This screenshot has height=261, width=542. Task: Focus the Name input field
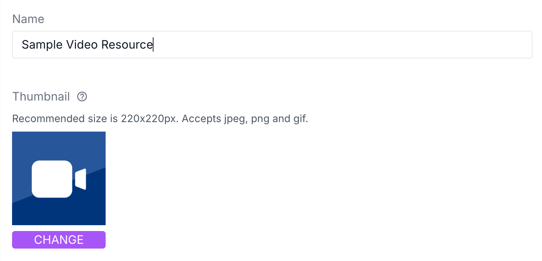click(x=272, y=45)
